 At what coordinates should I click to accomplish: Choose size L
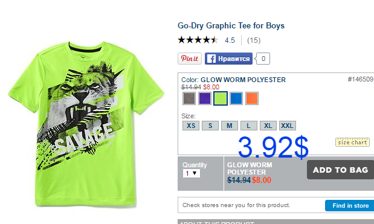pyautogui.click(x=249, y=126)
